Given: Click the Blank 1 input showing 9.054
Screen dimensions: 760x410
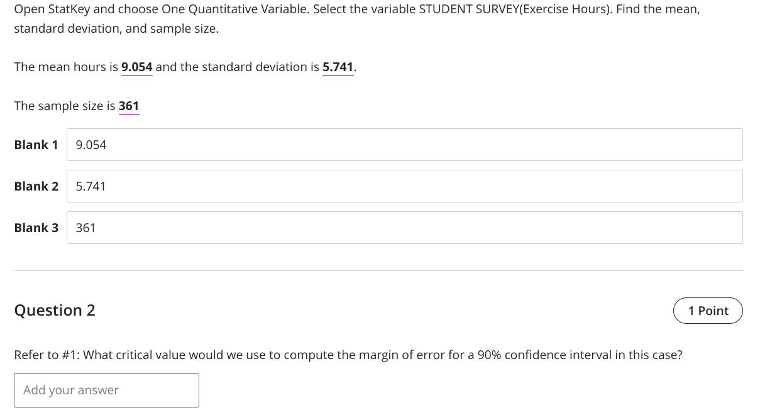Looking at the screenshot, I should pos(404,145).
